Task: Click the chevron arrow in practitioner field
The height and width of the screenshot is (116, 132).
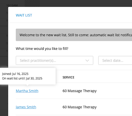Action: click(x=87, y=61)
